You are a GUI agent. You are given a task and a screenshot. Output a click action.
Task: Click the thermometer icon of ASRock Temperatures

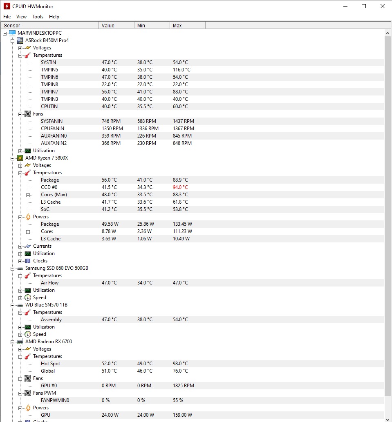pyautogui.click(x=28, y=55)
